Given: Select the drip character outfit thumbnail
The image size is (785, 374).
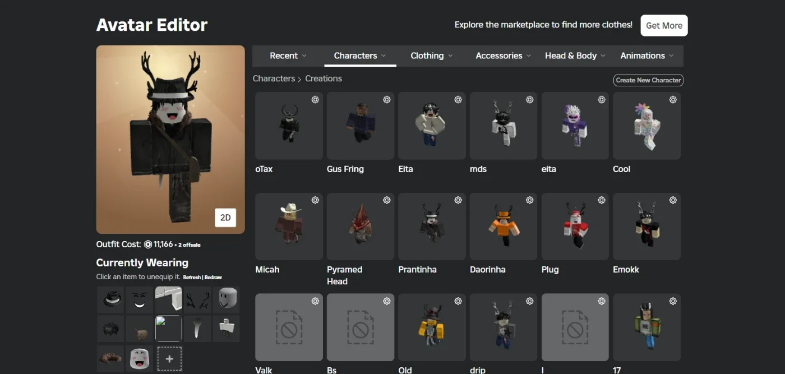Looking at the screenshot, I should point(504,327).
